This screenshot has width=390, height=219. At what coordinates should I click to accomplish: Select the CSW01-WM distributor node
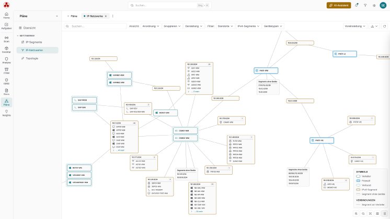coord(186,131)
